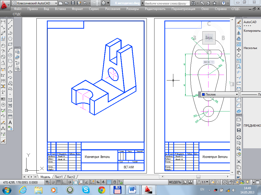
Task: Click the keyword search input field
Action: [x=167, y=3]
